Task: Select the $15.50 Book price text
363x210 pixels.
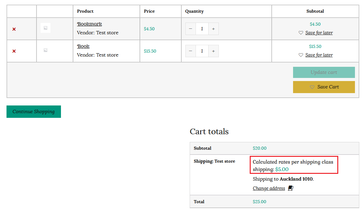Action: (150, 51)
